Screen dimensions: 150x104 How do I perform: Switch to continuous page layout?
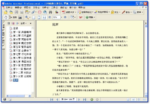(x=133, y=100)
